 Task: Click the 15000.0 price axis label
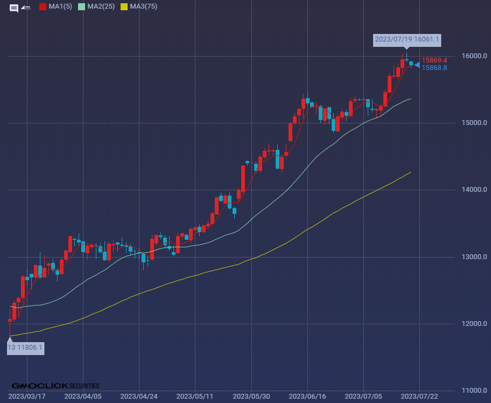tap(474, 122)
